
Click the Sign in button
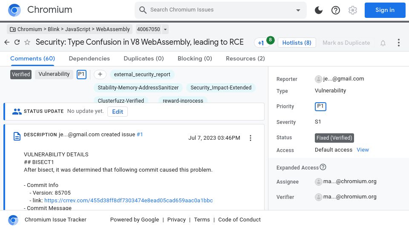point(385,10)
